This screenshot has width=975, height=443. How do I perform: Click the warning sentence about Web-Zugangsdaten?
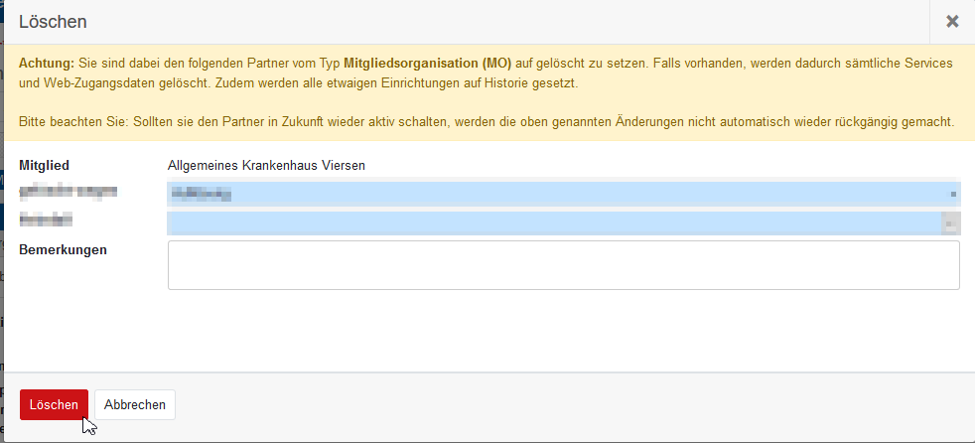298,82
